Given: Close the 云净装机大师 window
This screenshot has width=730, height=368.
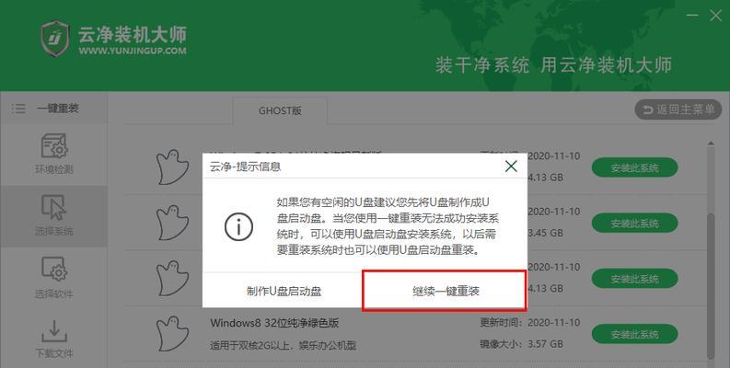Looking at the screenshot, I should pos(715,16).
